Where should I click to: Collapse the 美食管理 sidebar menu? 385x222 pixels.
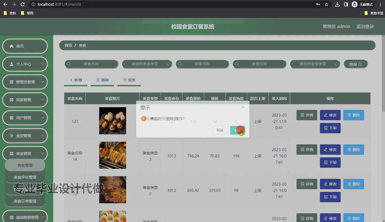tap(25, 153)
